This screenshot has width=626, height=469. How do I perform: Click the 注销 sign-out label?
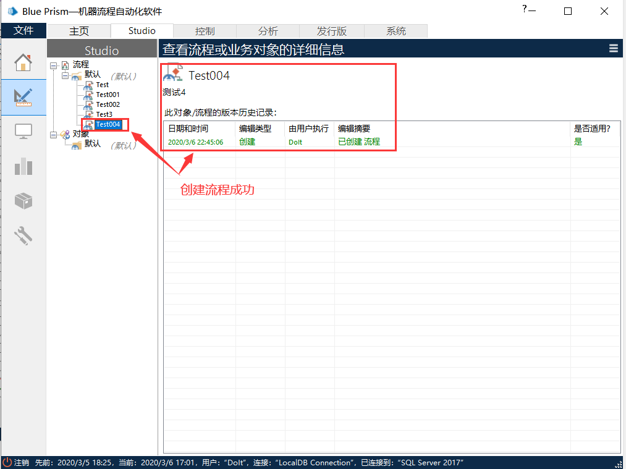pyautogui.click(x=22, y=463)
